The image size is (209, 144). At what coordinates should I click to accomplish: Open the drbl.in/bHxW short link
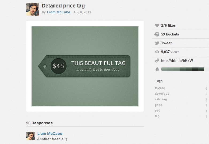point(177,61)
